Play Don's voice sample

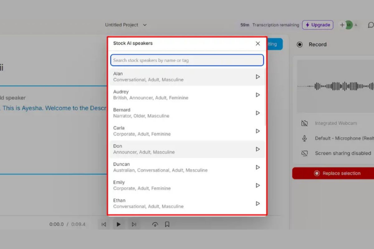258,149
